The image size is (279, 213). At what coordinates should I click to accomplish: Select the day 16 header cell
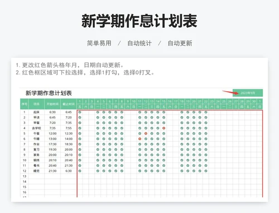pos(170,101)
